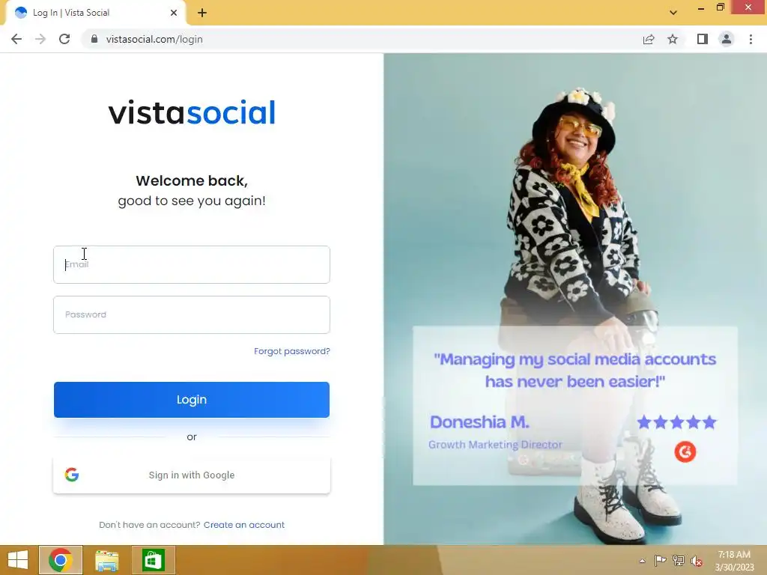Image resolution: width=767 pixels, height=575 pixels.
Task: Focus the Password input field
Action: tap(192, 315)
